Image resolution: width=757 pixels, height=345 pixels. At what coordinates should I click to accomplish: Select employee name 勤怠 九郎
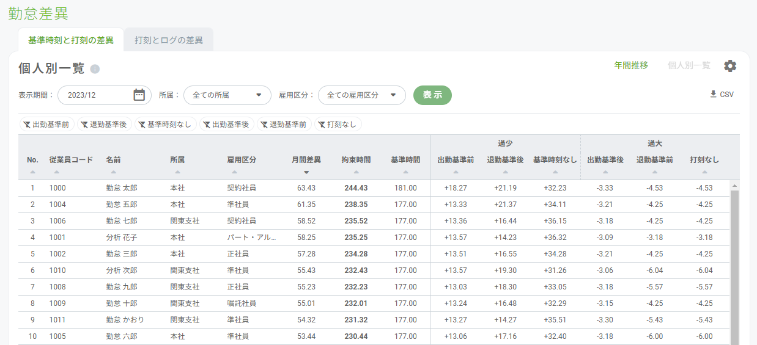tap(122, 287)
